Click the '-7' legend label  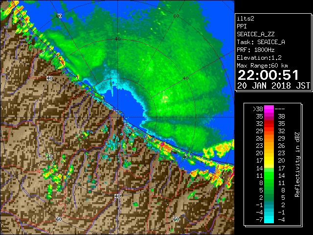pyautogui.click(x=259, y=219)
